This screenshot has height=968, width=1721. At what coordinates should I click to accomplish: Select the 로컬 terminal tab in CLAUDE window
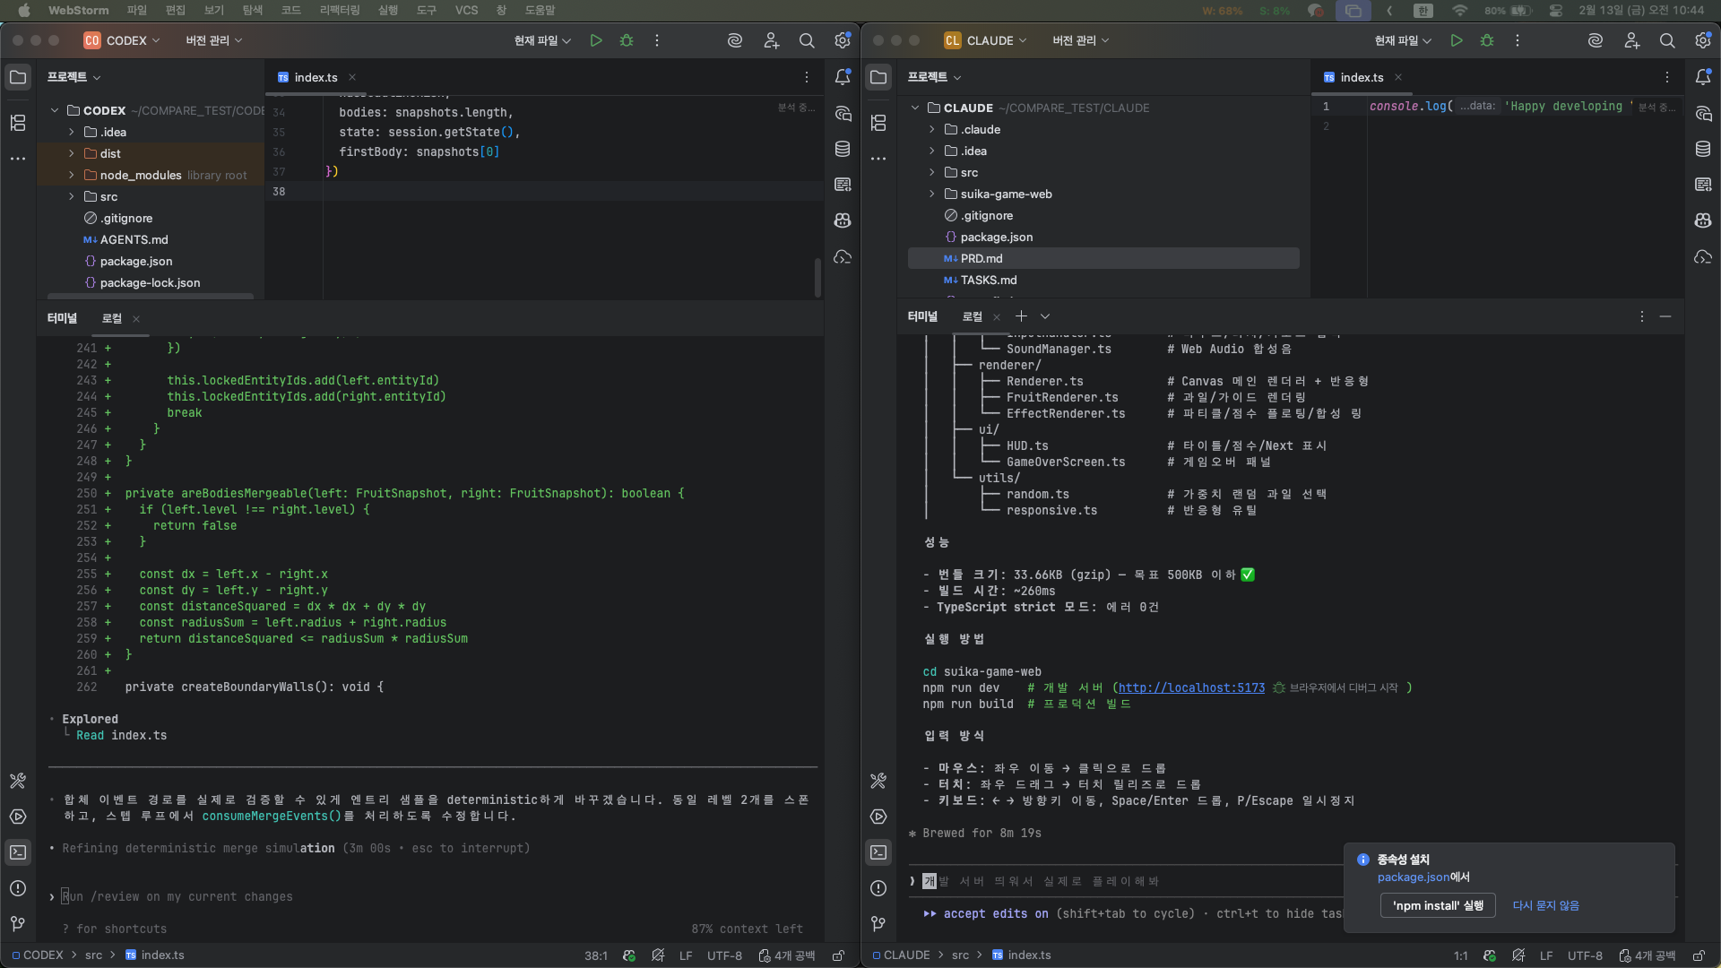(x=973, y=316)
